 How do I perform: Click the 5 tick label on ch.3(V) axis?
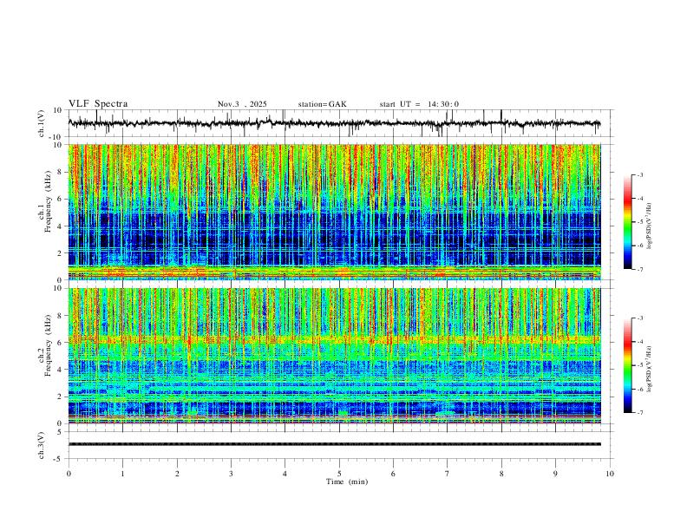61,432
